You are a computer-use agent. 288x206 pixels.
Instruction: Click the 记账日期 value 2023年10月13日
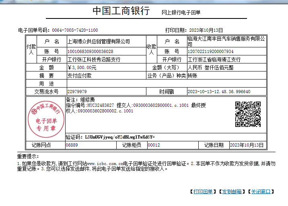(x=247, y=145)
